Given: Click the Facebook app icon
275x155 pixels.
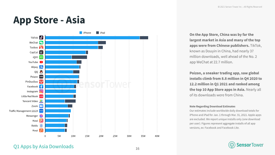Looking at the screenshot, I should click(x=41, y=86).
